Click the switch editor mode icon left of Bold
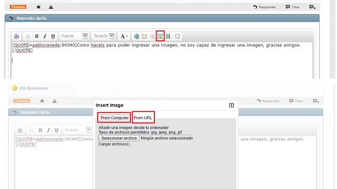The height and width of the screenshot is (189, 337). [x=17, y=36]
